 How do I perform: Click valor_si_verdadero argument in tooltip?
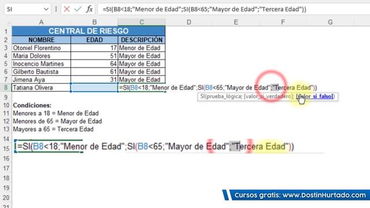pyautogui.click(x=268, y=96)
